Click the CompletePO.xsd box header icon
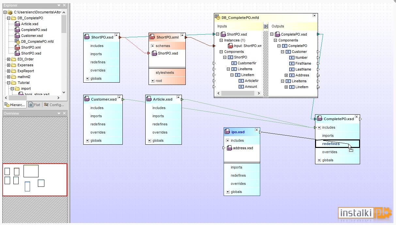Image resolution: width=396 pixels, height=225 pixels. click(319, 119)
